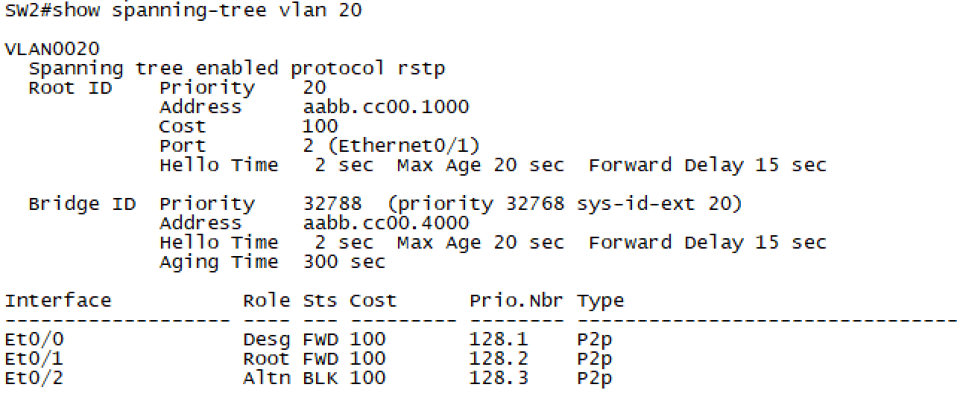Click bridge priority value 32788

(x=332, y=204)
